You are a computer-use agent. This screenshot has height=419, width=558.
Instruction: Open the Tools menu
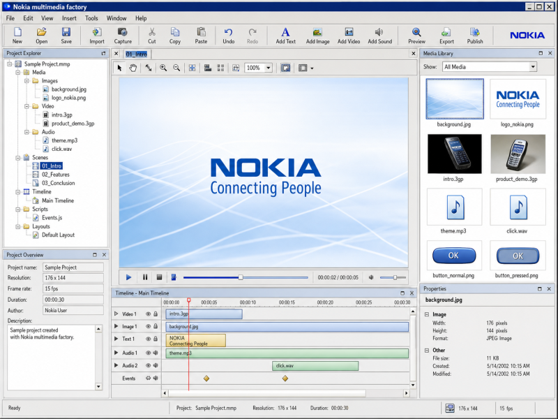coord(91,18)
